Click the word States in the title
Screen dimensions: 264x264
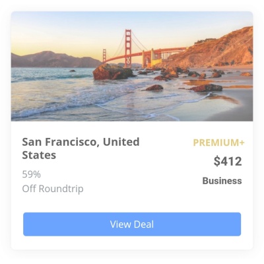[39, 155]
